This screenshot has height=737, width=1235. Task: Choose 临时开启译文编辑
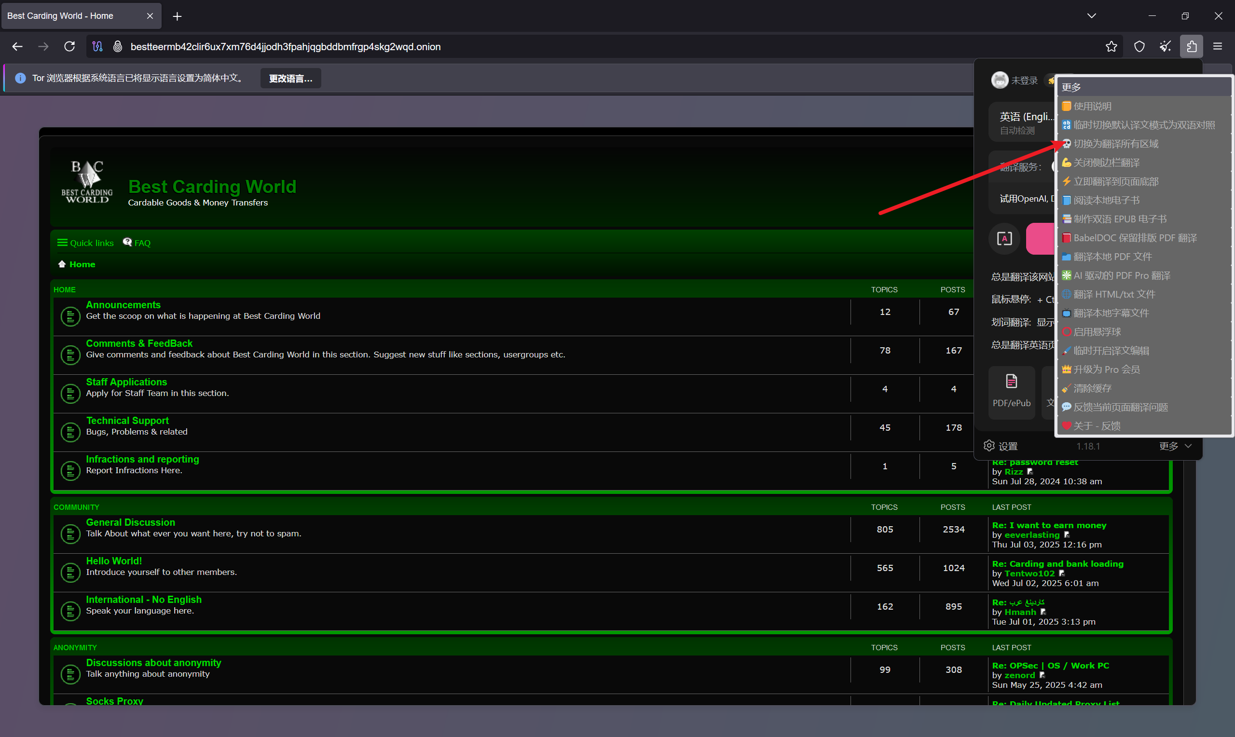click(1144, 351)
